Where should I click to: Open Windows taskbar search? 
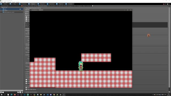(5, 95)
